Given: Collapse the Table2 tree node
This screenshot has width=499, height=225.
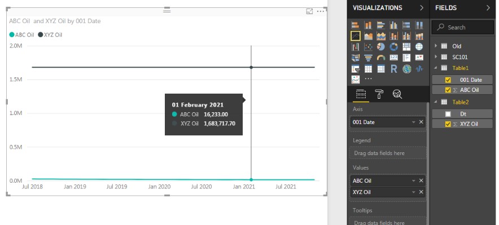Looking at the screenshot, I should click(436, 102).
